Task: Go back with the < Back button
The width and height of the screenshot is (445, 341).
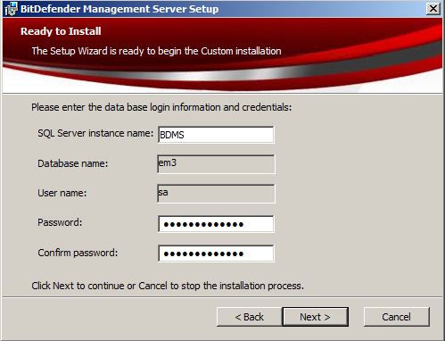Action: [x=249, y=317]
